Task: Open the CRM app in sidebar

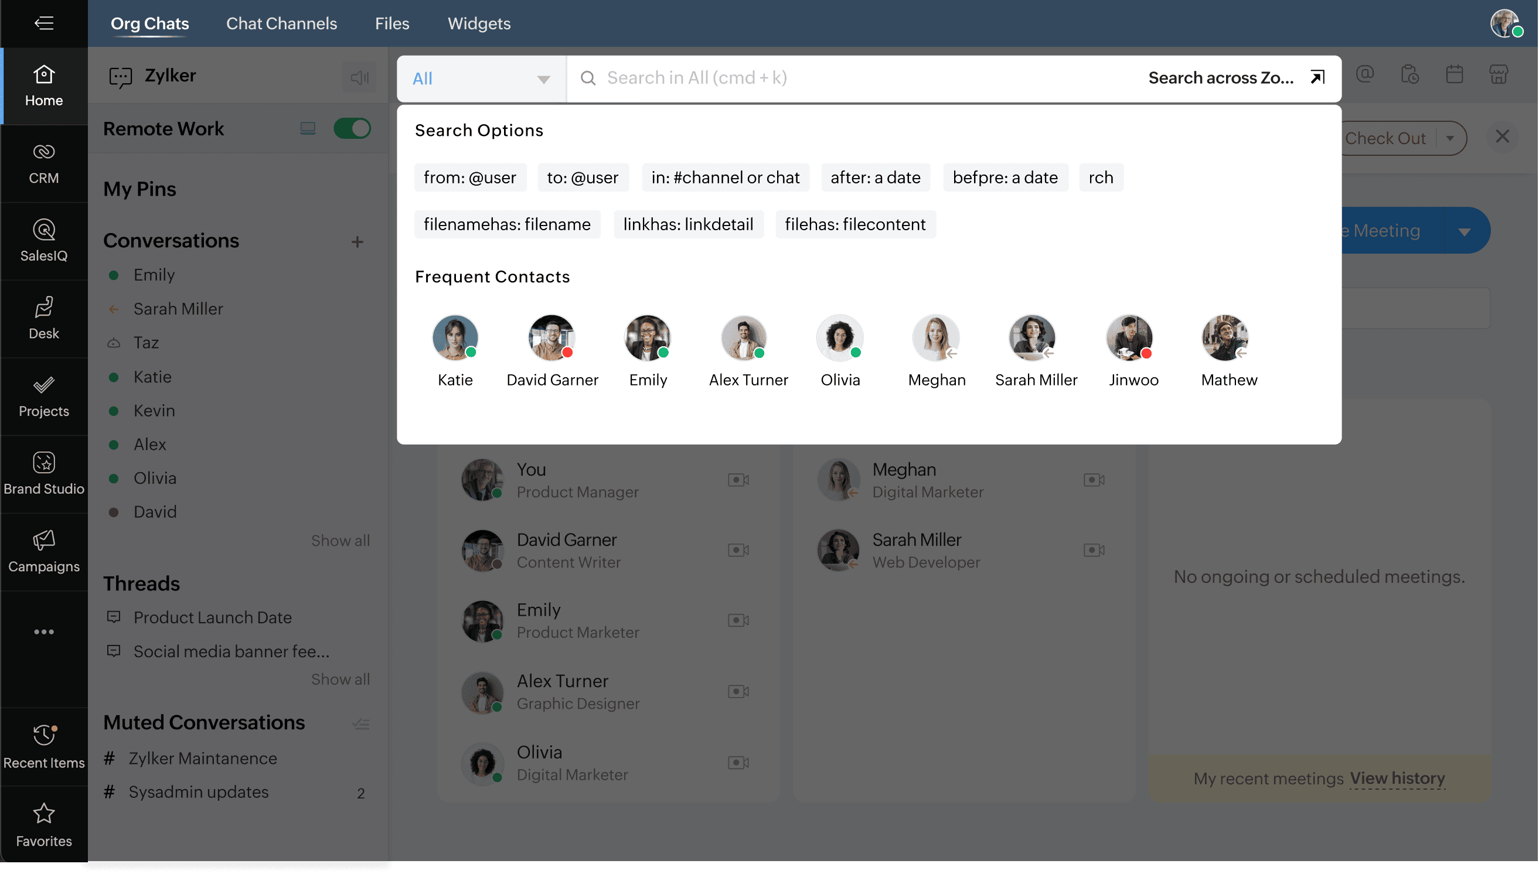Action: point(44,163)
